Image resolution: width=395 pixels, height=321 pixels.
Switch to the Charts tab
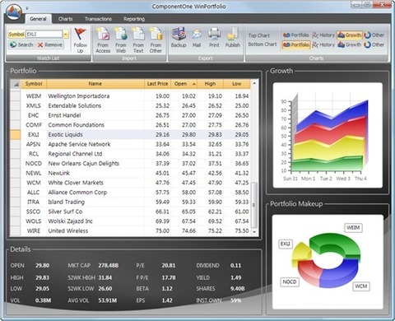click(66, 19)
